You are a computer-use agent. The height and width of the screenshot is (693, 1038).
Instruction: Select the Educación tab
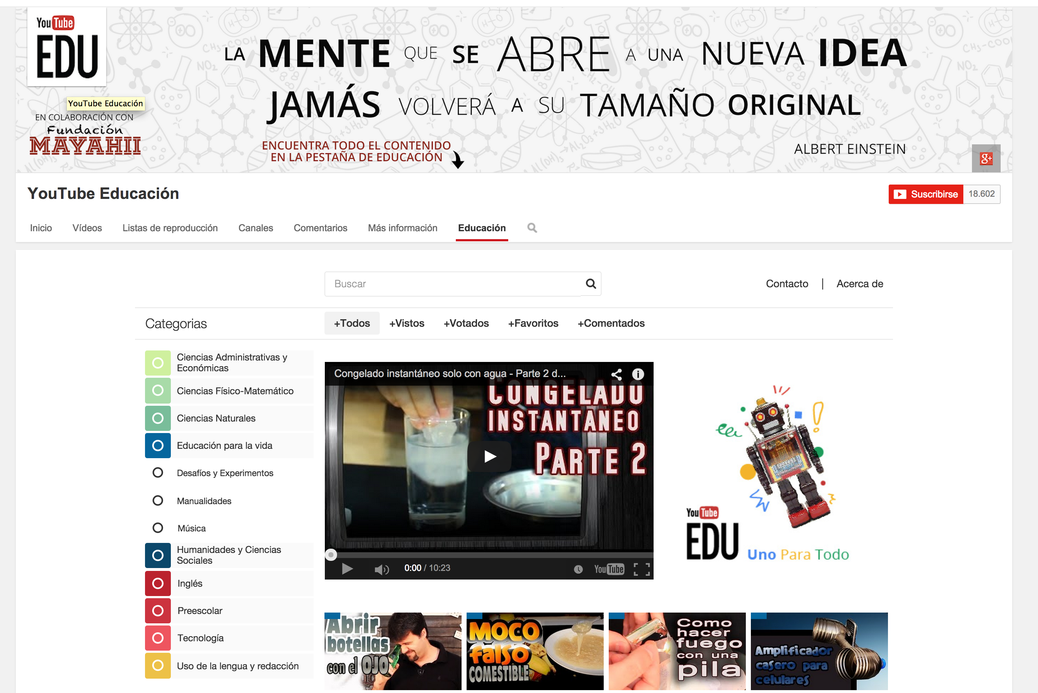tap(482, 228)
